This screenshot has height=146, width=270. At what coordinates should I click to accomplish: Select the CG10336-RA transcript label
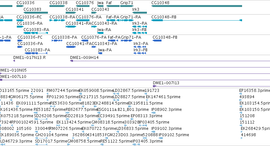pos(30,23)
